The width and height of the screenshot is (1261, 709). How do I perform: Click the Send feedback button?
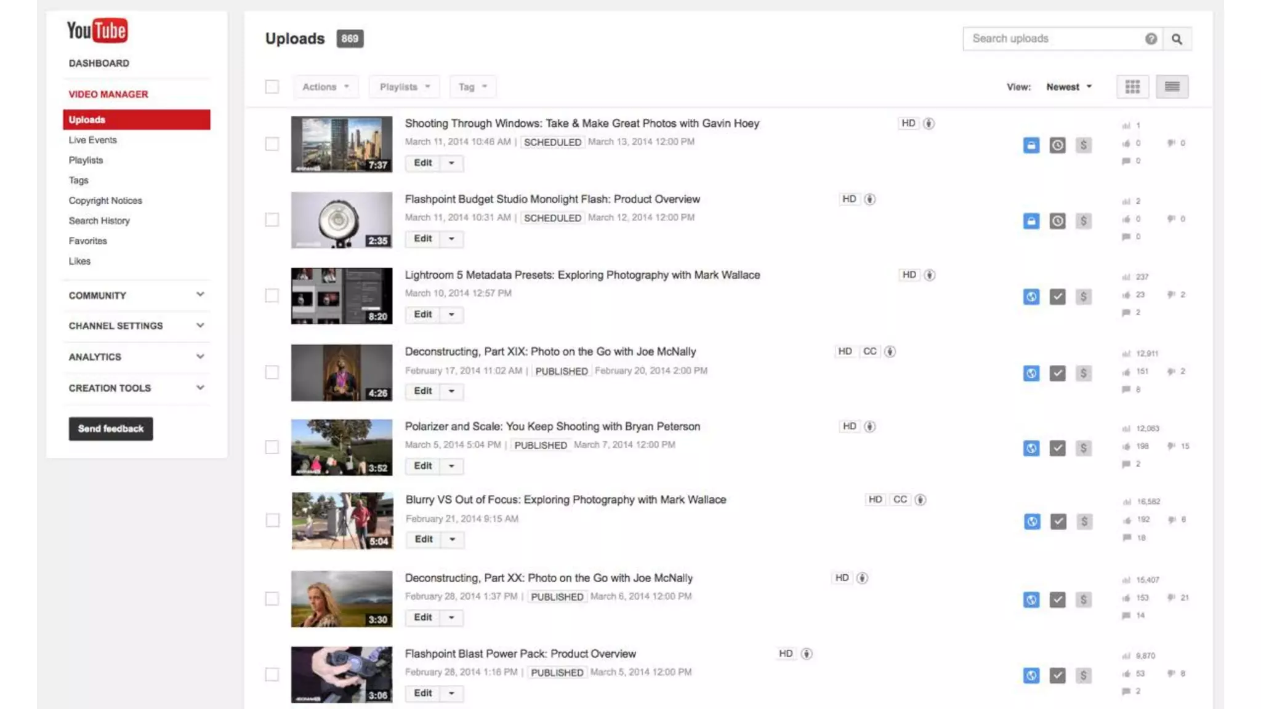click(x=111, y=428)
